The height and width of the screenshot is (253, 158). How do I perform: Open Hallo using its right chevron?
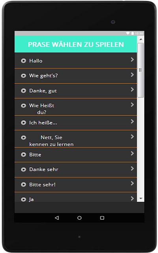click(132, 60)
